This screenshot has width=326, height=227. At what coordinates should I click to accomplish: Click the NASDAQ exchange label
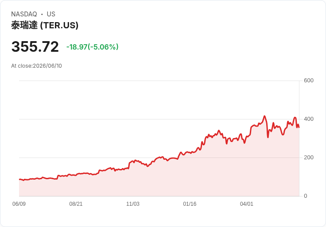click(x=24, y=14)
